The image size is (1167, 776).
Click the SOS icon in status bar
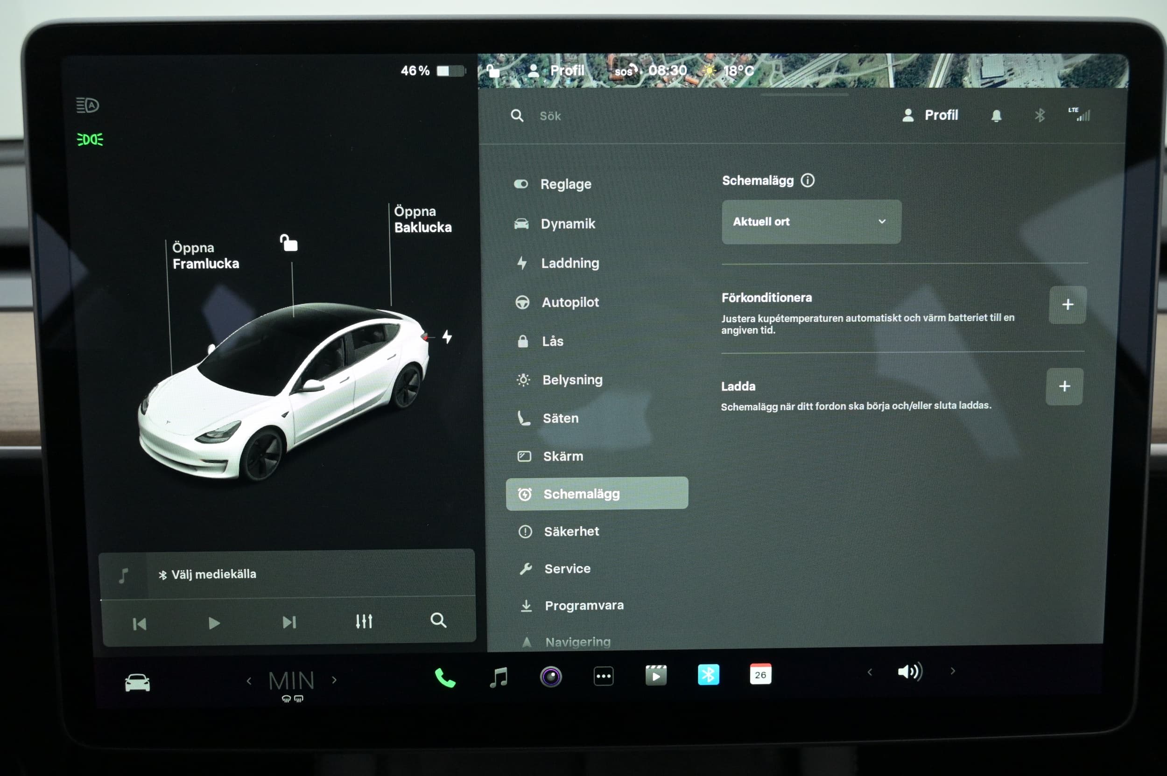click(x=626, y=71)
